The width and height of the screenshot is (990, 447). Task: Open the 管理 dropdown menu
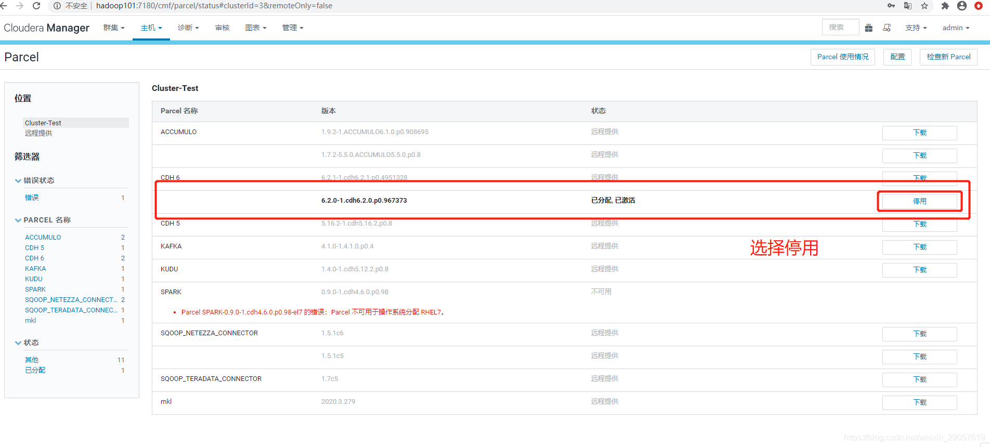click(293, 28)
